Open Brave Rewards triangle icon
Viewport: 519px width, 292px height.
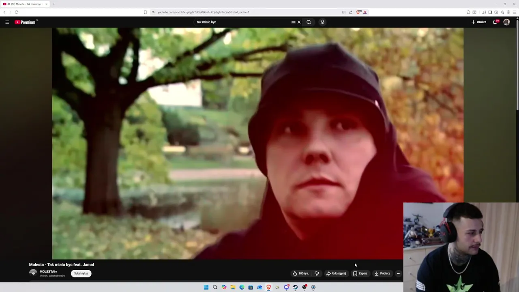(x=365, y=12)
